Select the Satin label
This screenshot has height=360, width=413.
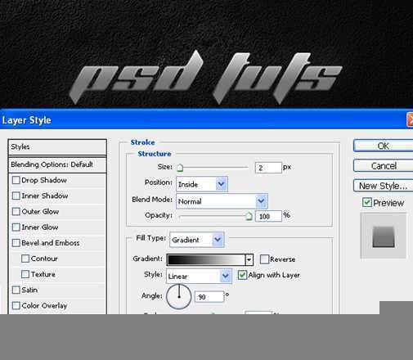(x=29, y=290)
